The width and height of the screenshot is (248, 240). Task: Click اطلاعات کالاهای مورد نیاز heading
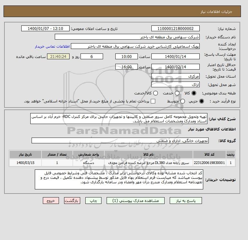click(x=212, y=129)
